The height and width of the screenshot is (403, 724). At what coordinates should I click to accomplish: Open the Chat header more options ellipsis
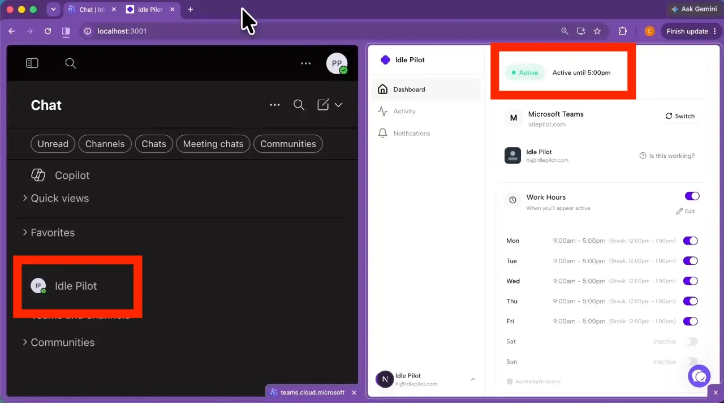(275, 105)
